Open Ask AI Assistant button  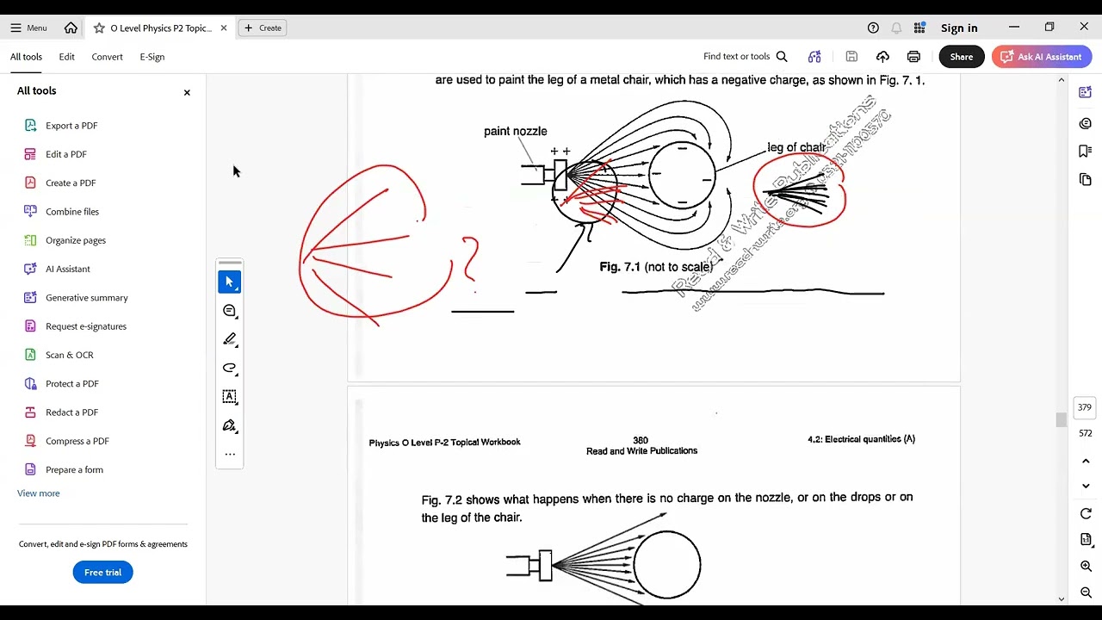pos(1042,57)
